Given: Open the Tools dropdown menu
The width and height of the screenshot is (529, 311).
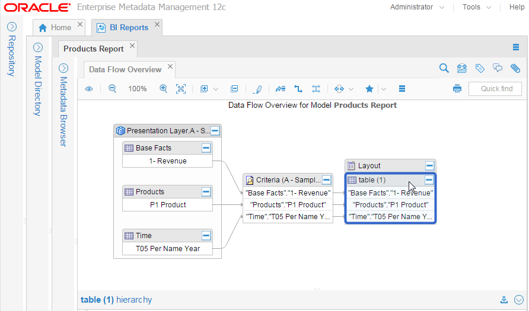Looking at the screenshot, I should pos(476,7).
